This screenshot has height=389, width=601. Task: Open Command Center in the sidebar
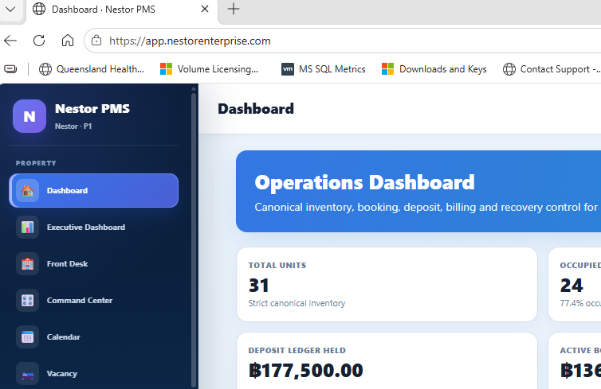click(94, 300)
